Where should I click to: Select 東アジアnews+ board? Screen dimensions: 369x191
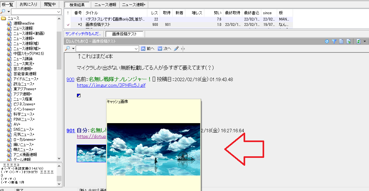(x=25, y=89)
